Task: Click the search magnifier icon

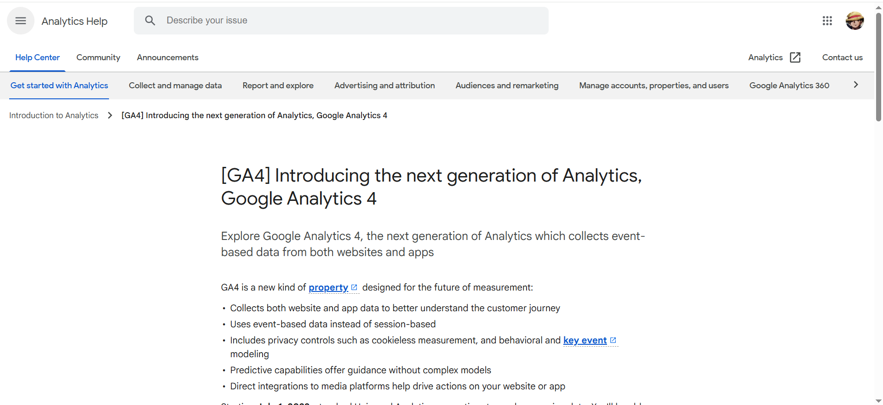Action: click(x=150, y=20)
